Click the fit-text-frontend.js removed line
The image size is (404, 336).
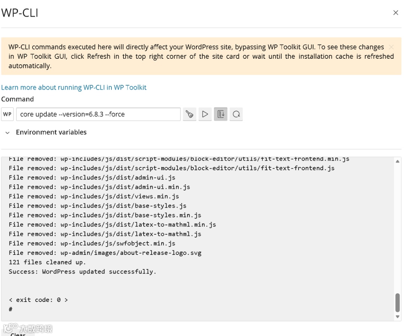pos(172,168)
